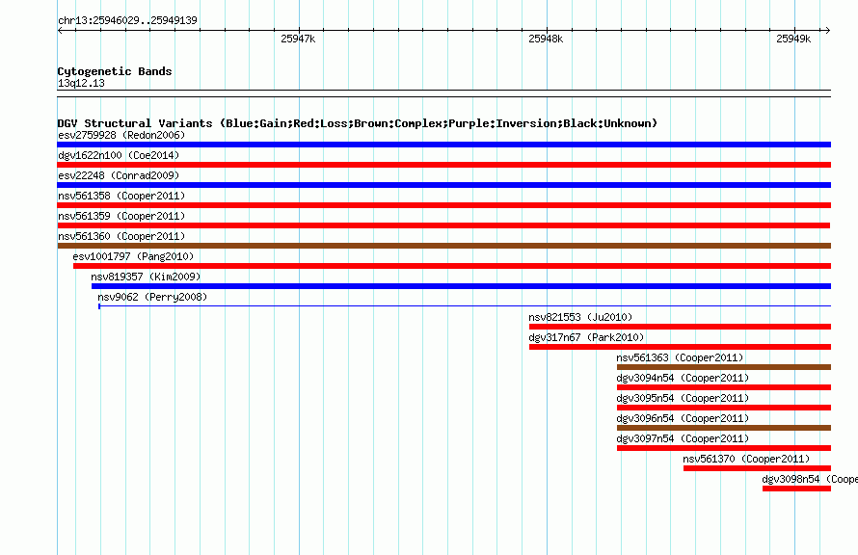Click the right arrowhead of the ruler

tap(827, 30)
